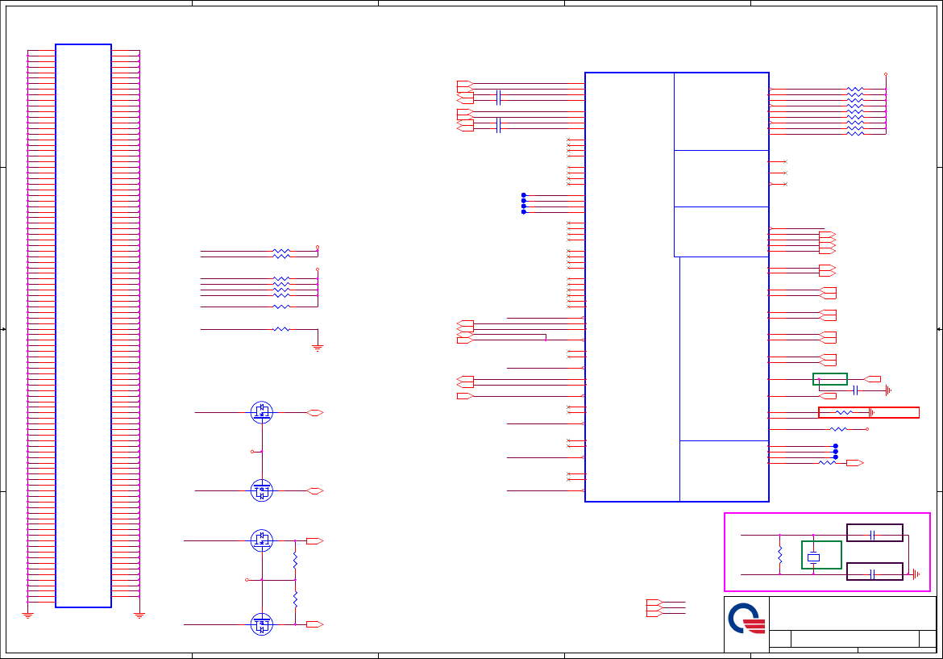Select the resistor ending in a small circle terminal
The height and width of the screenshot is (659, 943).
[x=838, y=429]
